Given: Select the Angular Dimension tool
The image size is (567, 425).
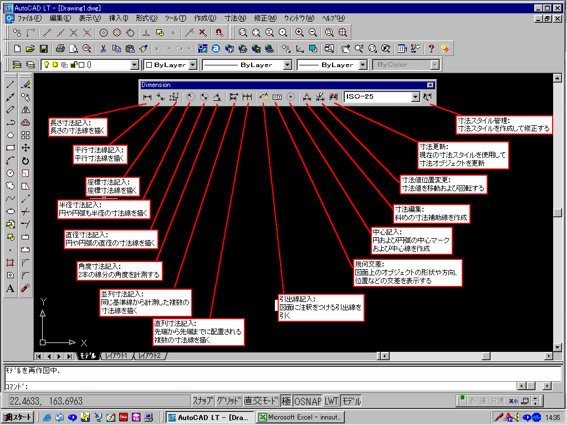Looking at the screenshot, I should pos(217,97).
